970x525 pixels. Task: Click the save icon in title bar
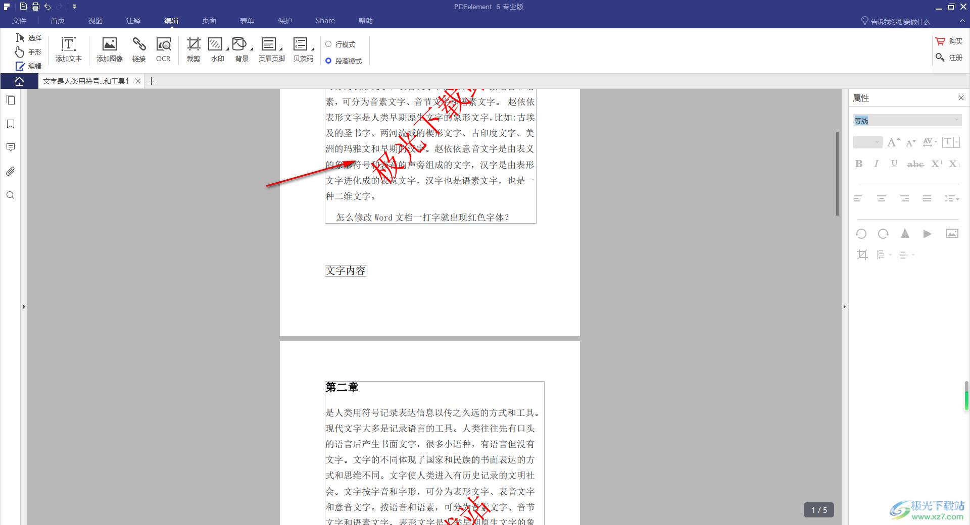click(24, 7)
